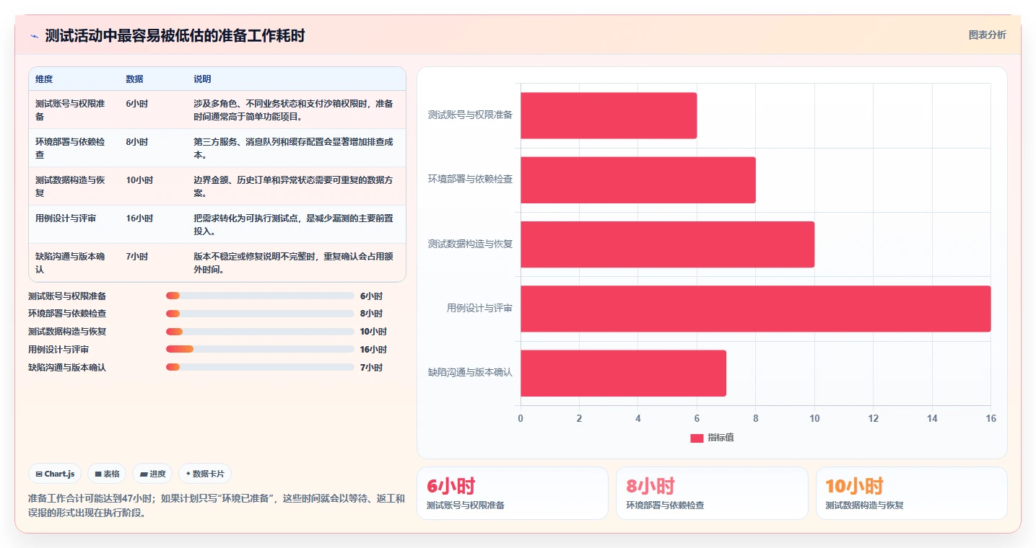The width and height of the screenshot is (1036, 548).
Task: Click description starting 把需求转化为可执行测试点
Action: click(x=294, y=224)
